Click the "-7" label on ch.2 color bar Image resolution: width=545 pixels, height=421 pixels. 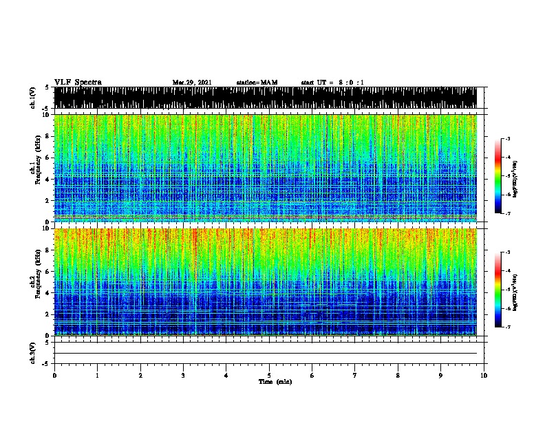point(507,327)
